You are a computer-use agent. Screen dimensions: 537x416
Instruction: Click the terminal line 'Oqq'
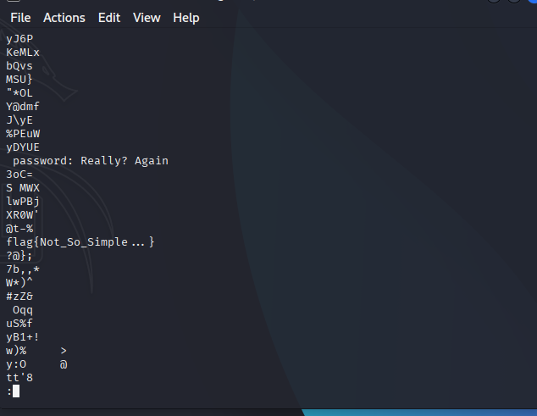click(23, 310)
